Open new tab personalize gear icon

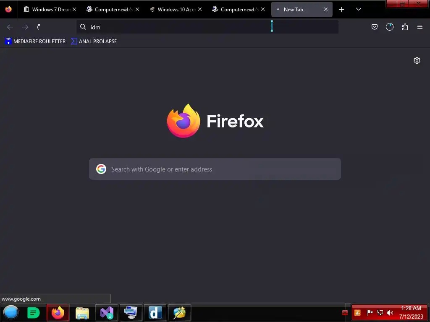click(x=417, y=60)
